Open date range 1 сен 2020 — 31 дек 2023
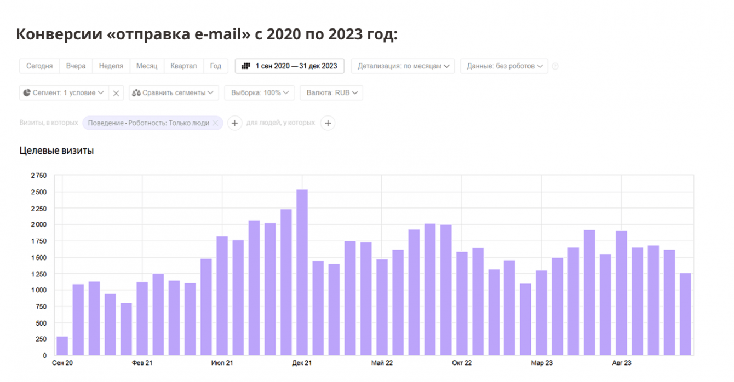The width and height of the screenshot is (734, 382). point(290,66)
